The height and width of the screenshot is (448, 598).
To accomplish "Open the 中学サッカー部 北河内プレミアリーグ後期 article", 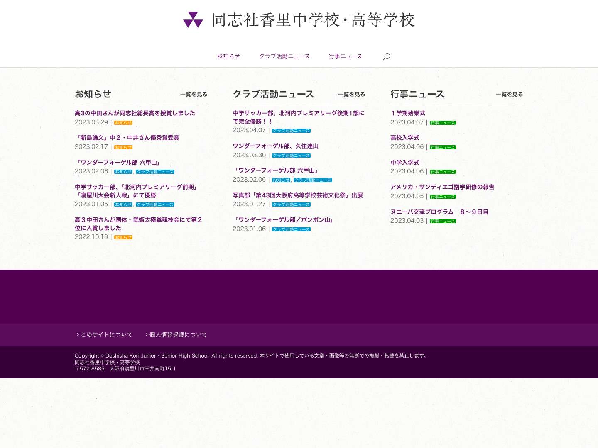I will [x=298, y=117].
